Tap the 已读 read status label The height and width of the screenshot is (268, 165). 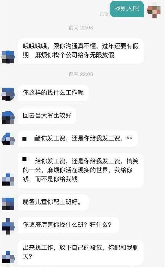104,14
